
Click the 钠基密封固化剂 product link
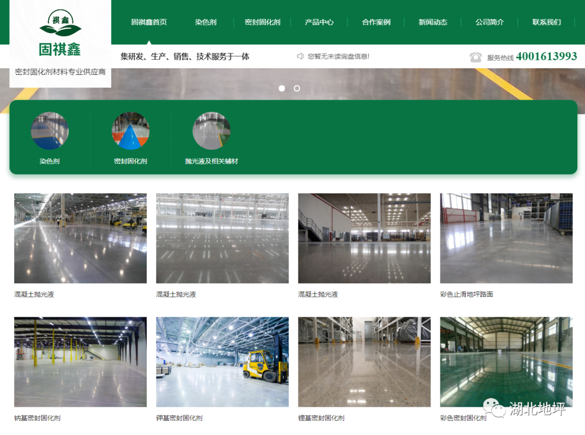[37, 418]
